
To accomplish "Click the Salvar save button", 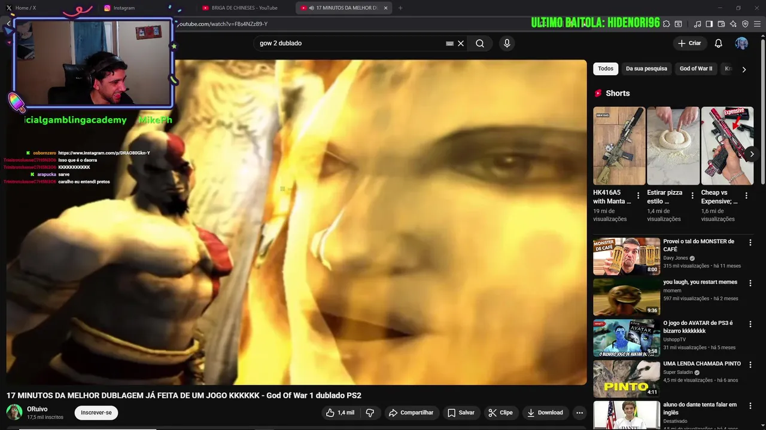I will tap(461, 413).
